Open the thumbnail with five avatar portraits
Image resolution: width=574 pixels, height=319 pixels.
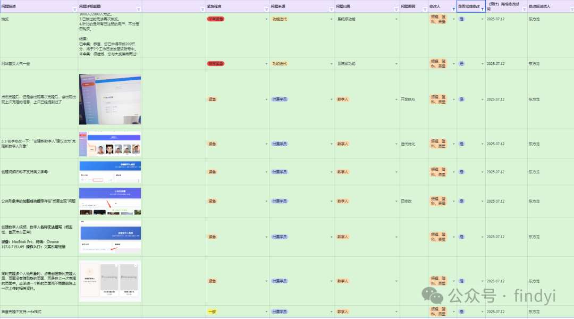(x=110, y=144)
